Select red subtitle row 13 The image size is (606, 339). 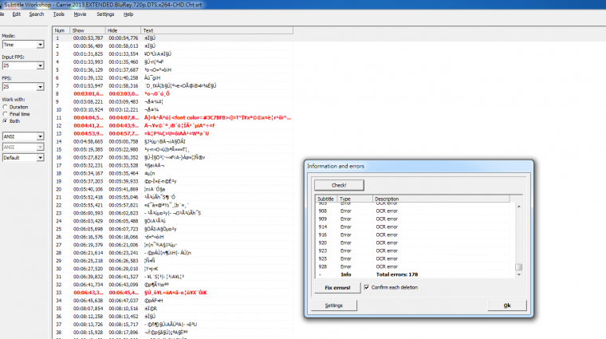click(173, 133)
